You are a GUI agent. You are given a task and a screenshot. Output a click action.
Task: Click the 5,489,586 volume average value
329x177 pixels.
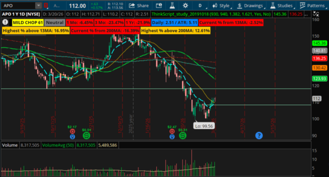coord(107,145)
